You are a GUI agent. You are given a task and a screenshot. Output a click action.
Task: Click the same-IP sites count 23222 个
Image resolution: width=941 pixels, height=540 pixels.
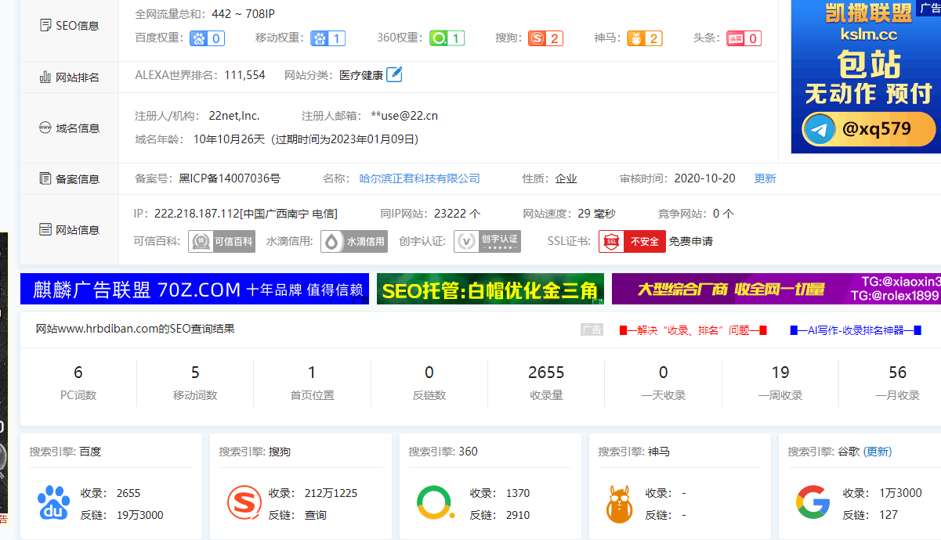[x=458, y=214]
